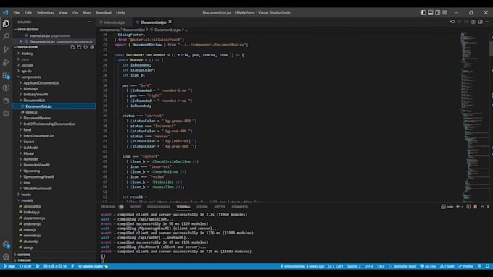493x277 pixels.
Task: Toggle secondary side bar layout button
Action: (438, 12)
